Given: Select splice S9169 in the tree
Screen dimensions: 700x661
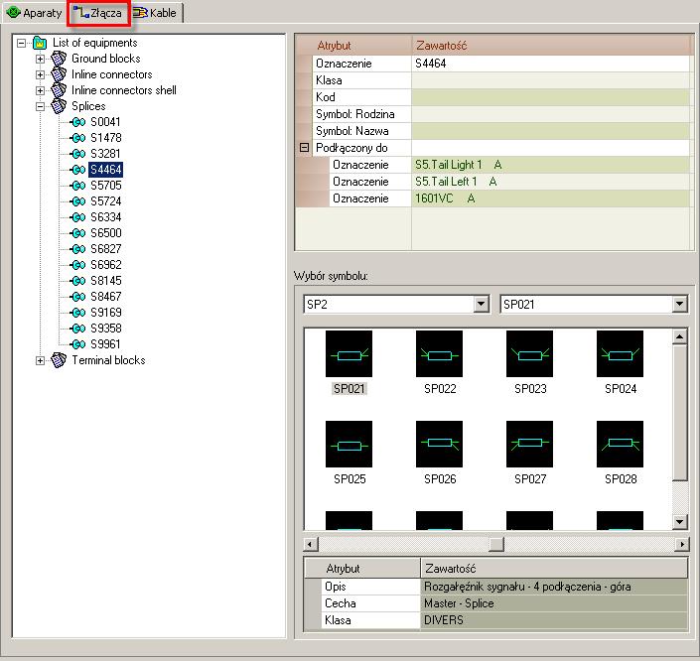Looking at the screenshot, I should pos(106,313).
